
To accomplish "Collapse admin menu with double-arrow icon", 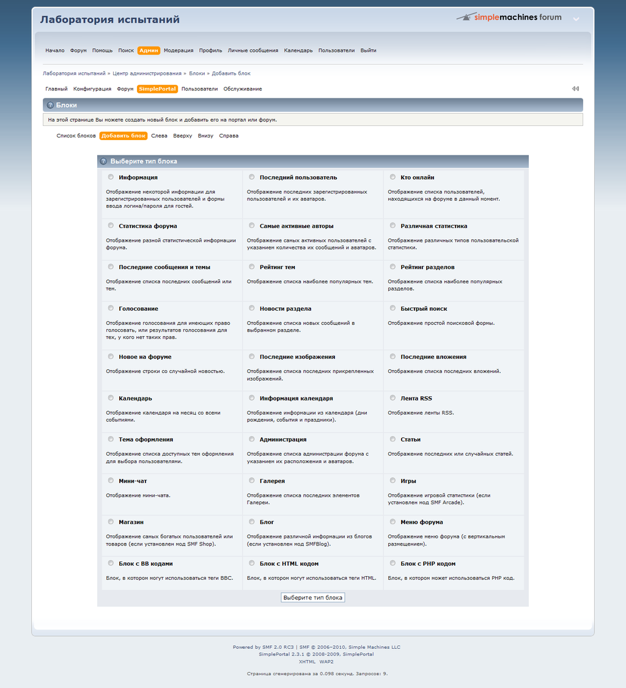I will [575, 89].
